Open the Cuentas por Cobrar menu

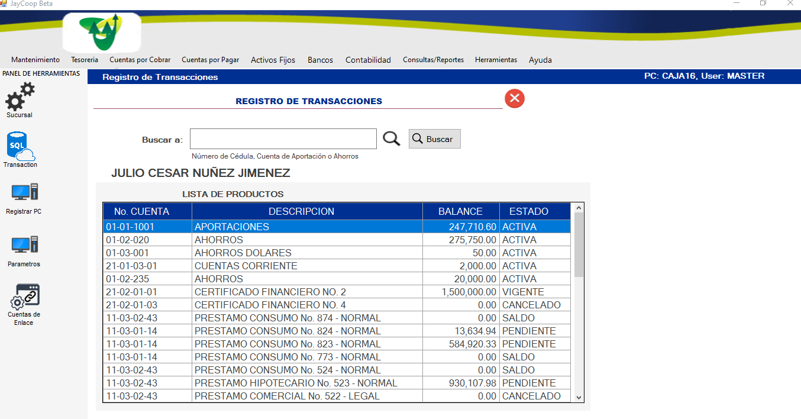[140, 60]
